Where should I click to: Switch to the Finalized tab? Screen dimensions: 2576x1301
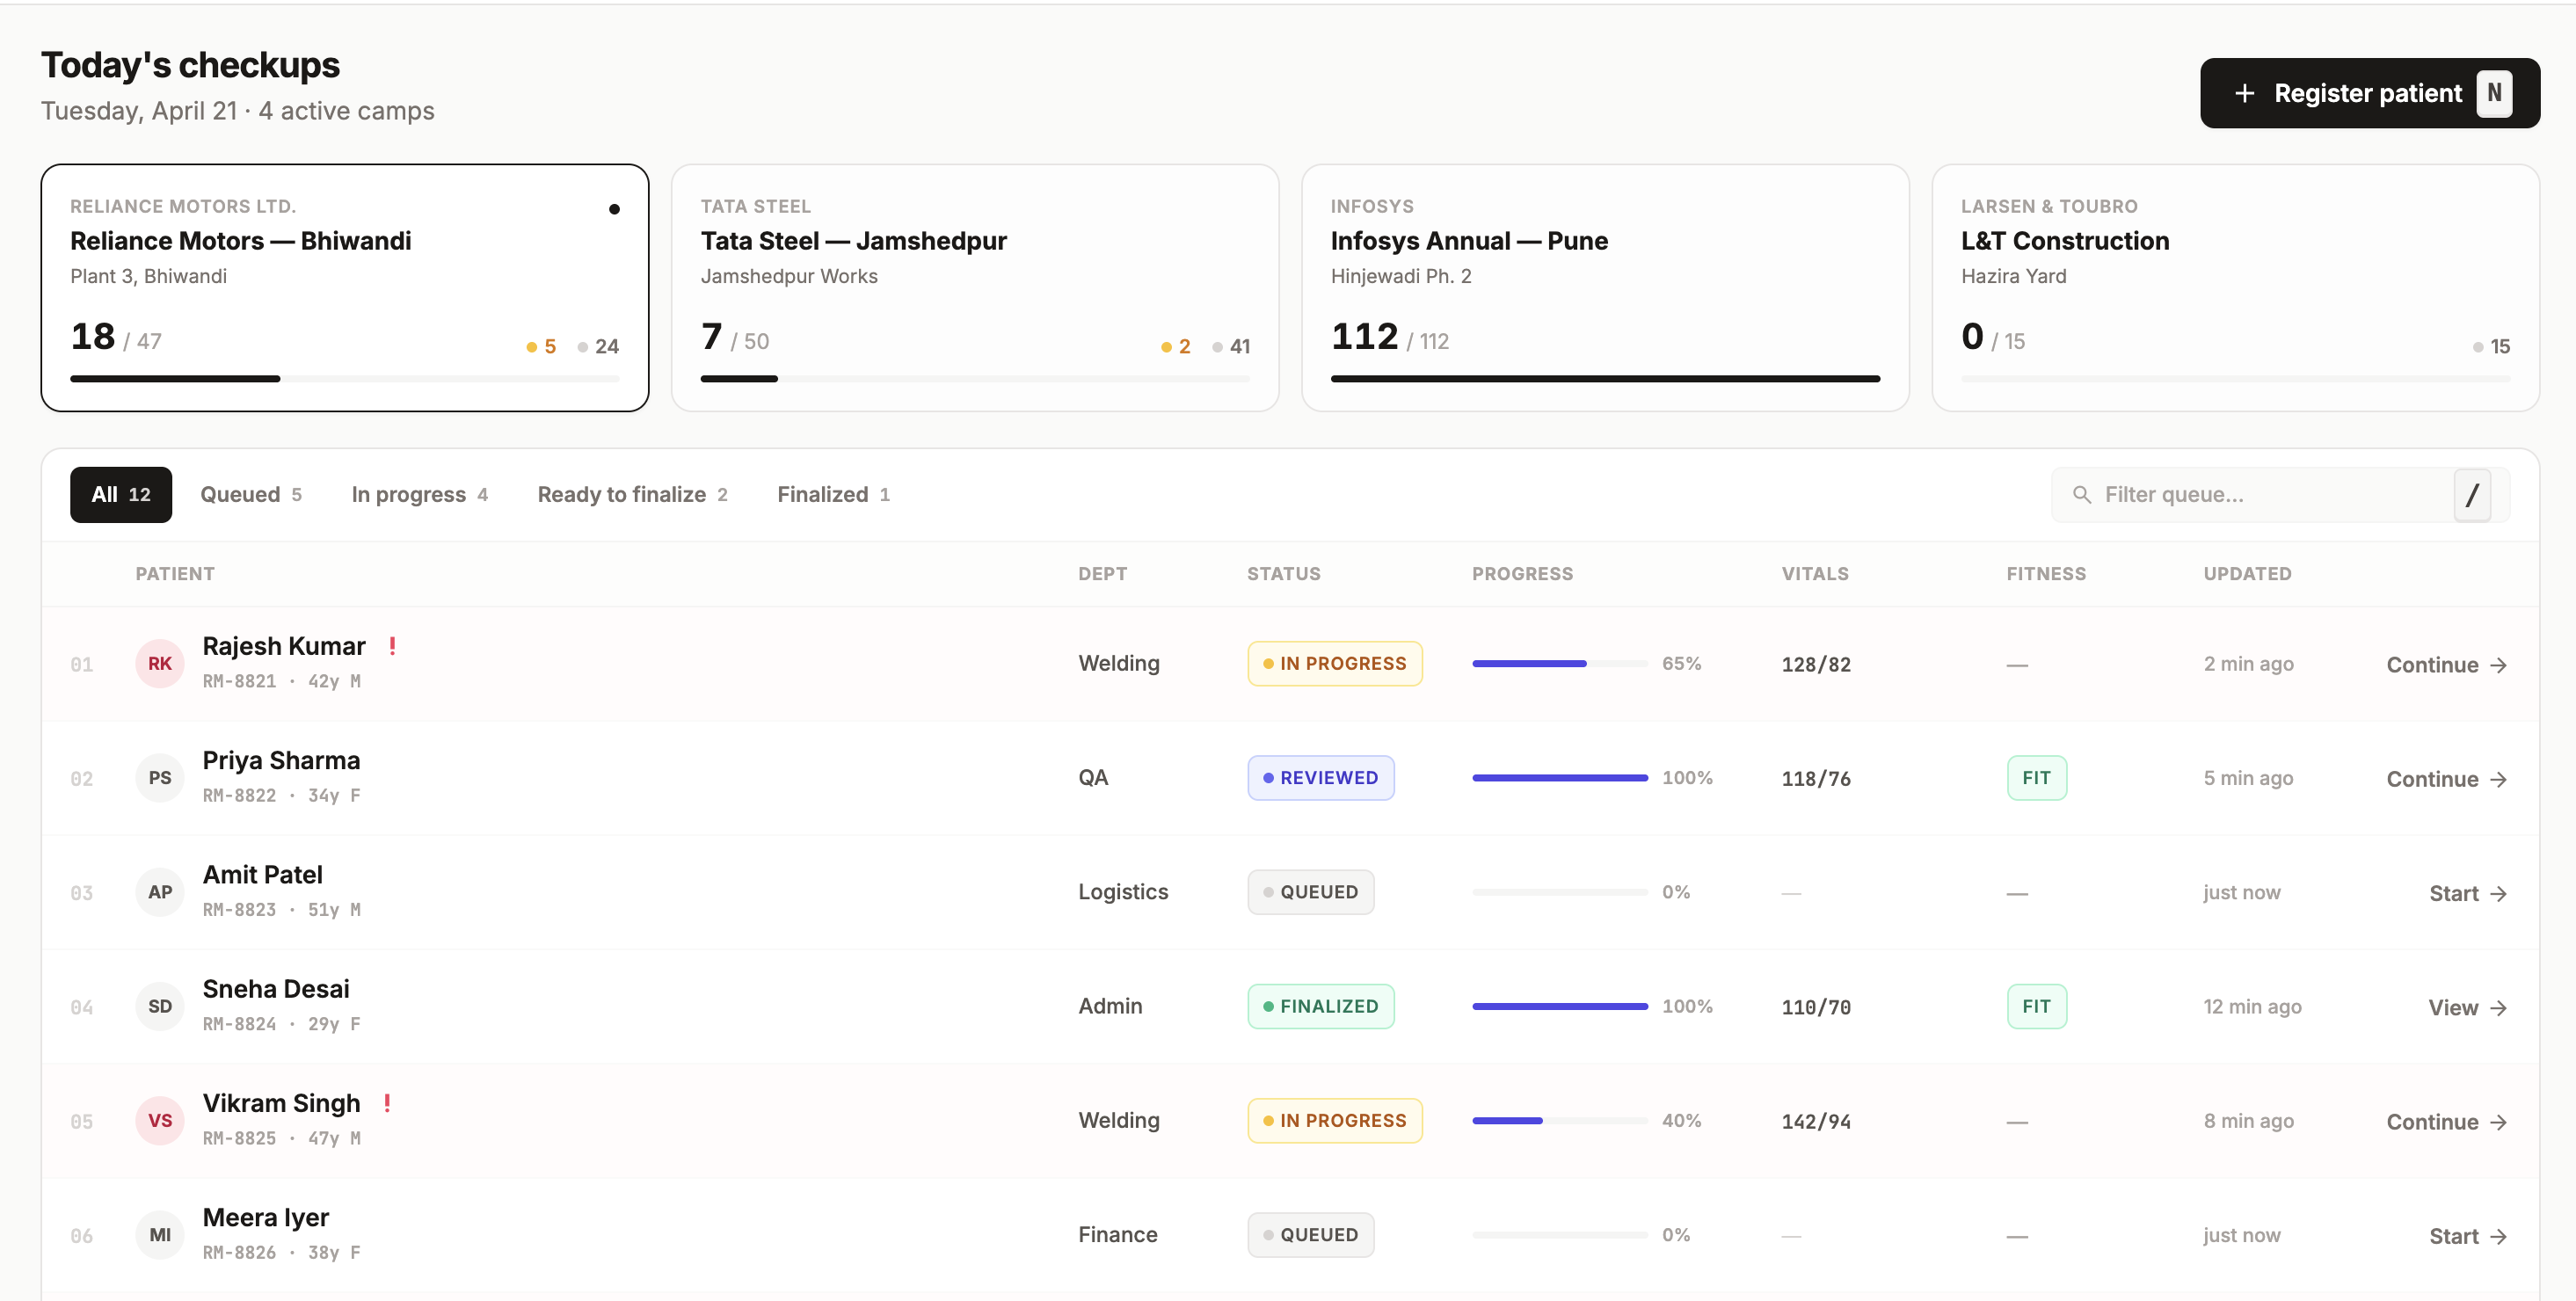[x=832, y=494]
